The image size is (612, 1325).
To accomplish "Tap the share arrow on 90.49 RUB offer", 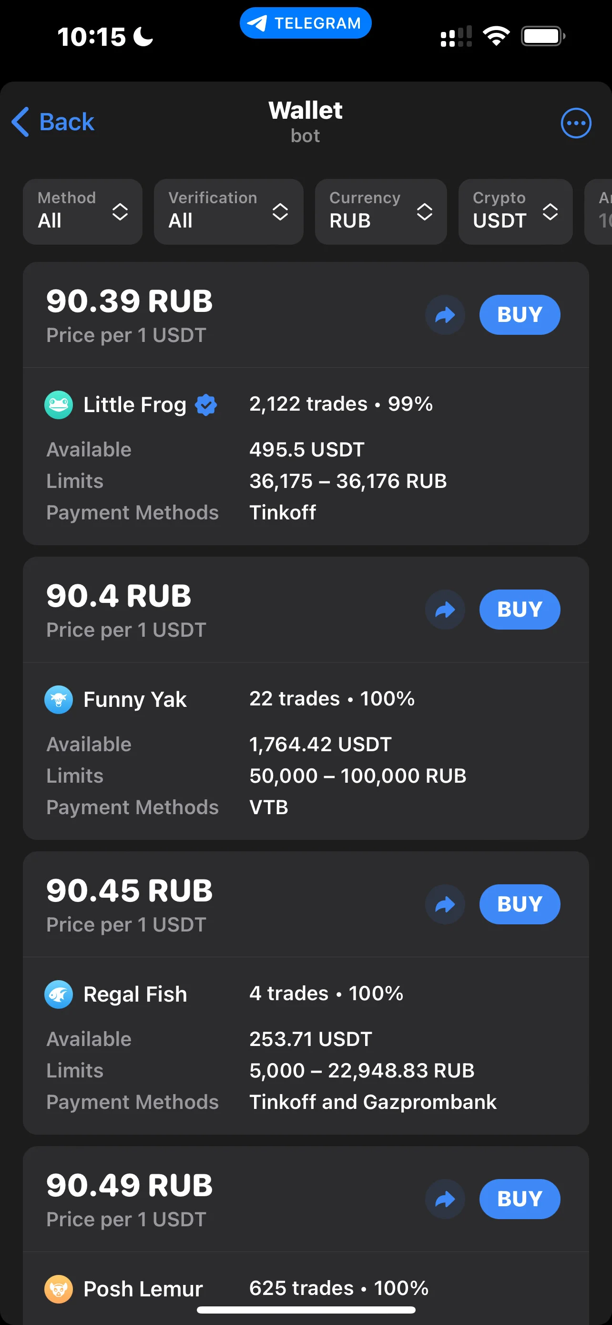I will (445, 1199).
